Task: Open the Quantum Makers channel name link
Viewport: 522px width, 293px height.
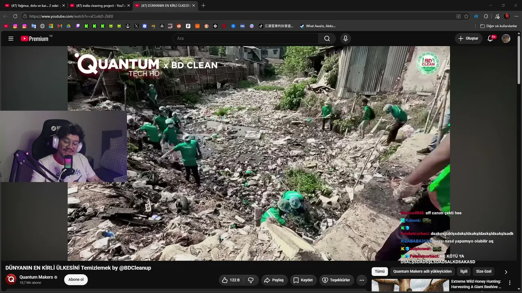Action: (36, 277)
